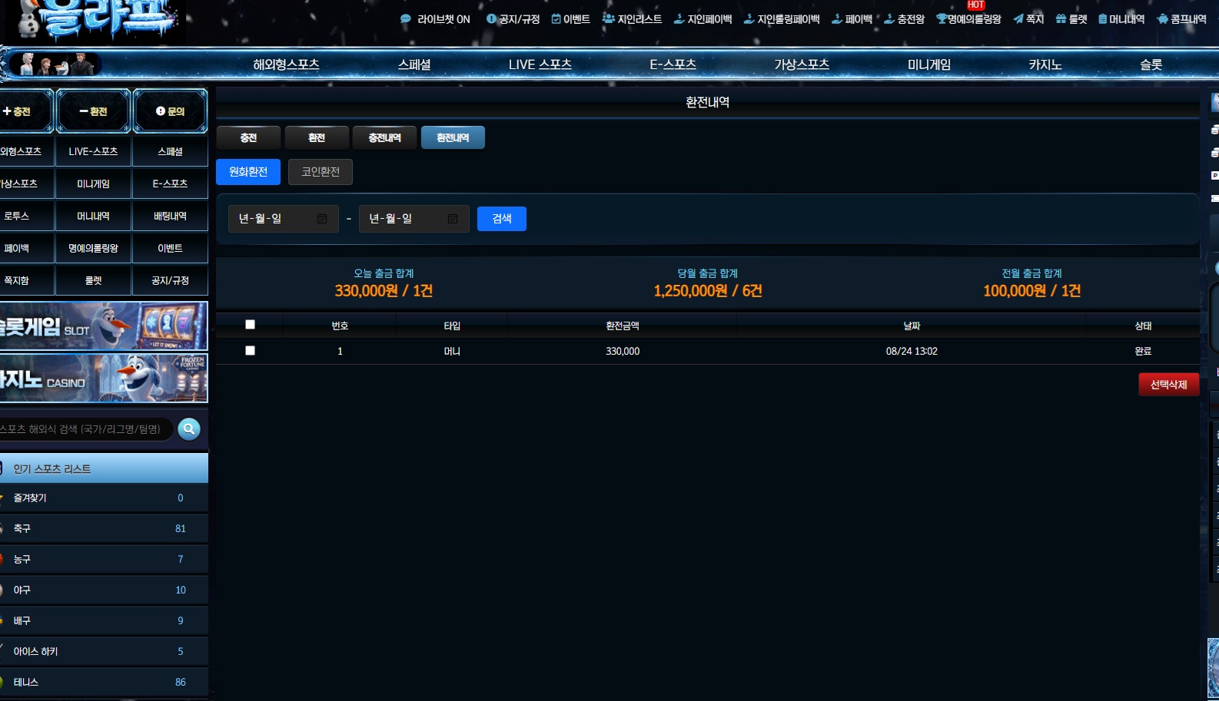Open the end date 년-월-일 field

414,219
